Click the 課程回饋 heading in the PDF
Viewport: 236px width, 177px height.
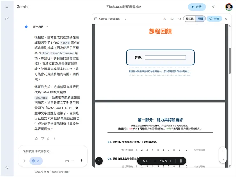point(160,31)
